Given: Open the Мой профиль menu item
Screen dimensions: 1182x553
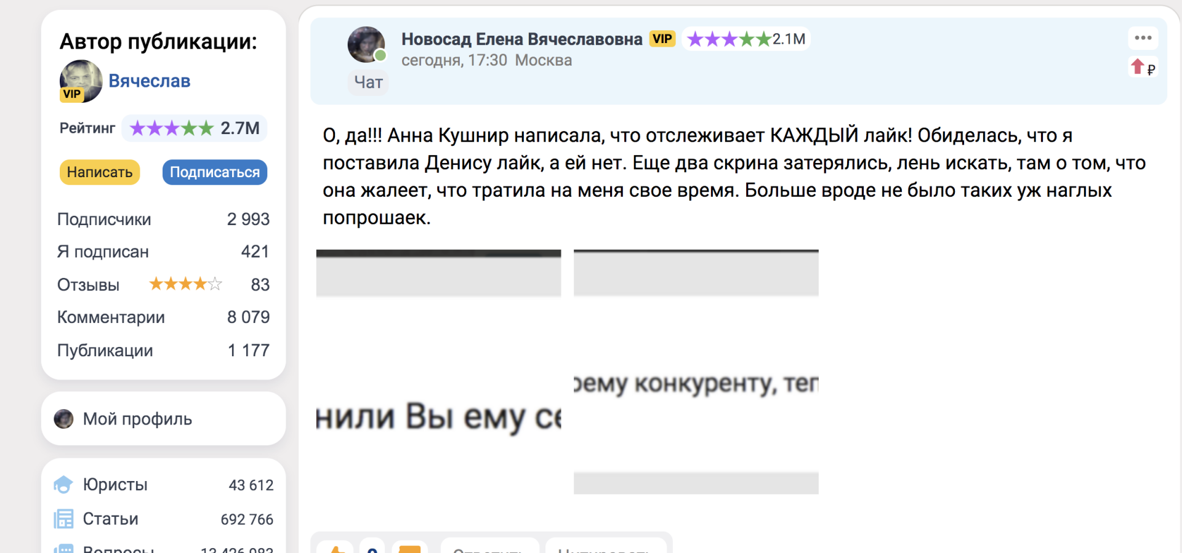Looking at the screenshot, I should click(137, 419).
